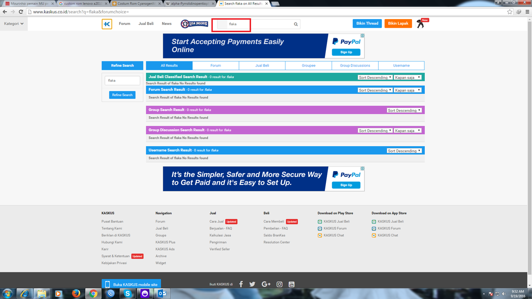Click volume icon in system tray
The image size is (532, 299).
click(503, 293)
